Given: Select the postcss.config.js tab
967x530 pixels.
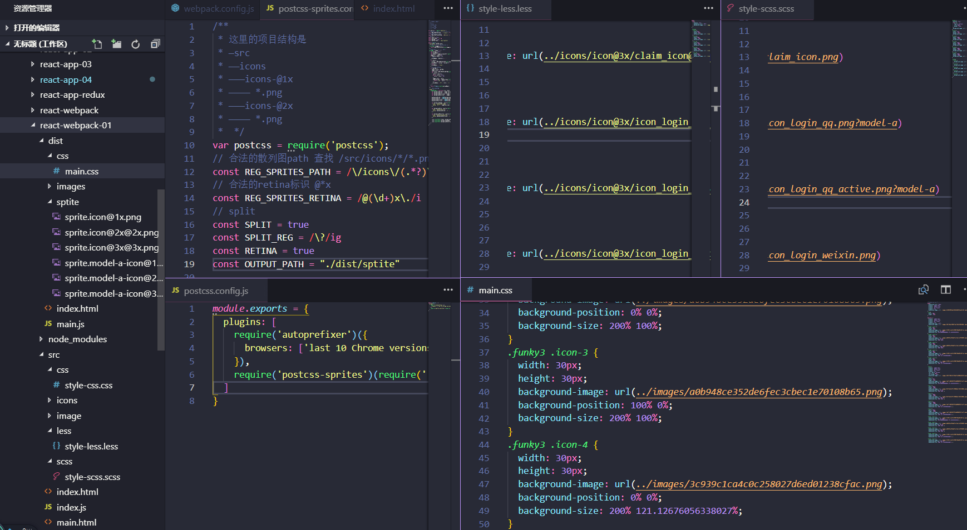Looking at the screenshot, I should pyautogui.click(x=216, y=291).
